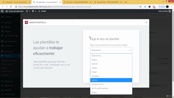This screenshot has width=174, height=98.
Task: Select the placeholder Seleccionar... list entry
Action: [x=111, y=56]
